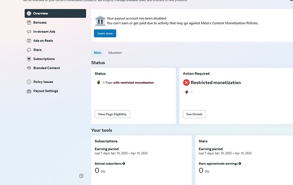Click the Subscriptions tool card title
This screenshot has height=185, width=293.
[106, 141]
